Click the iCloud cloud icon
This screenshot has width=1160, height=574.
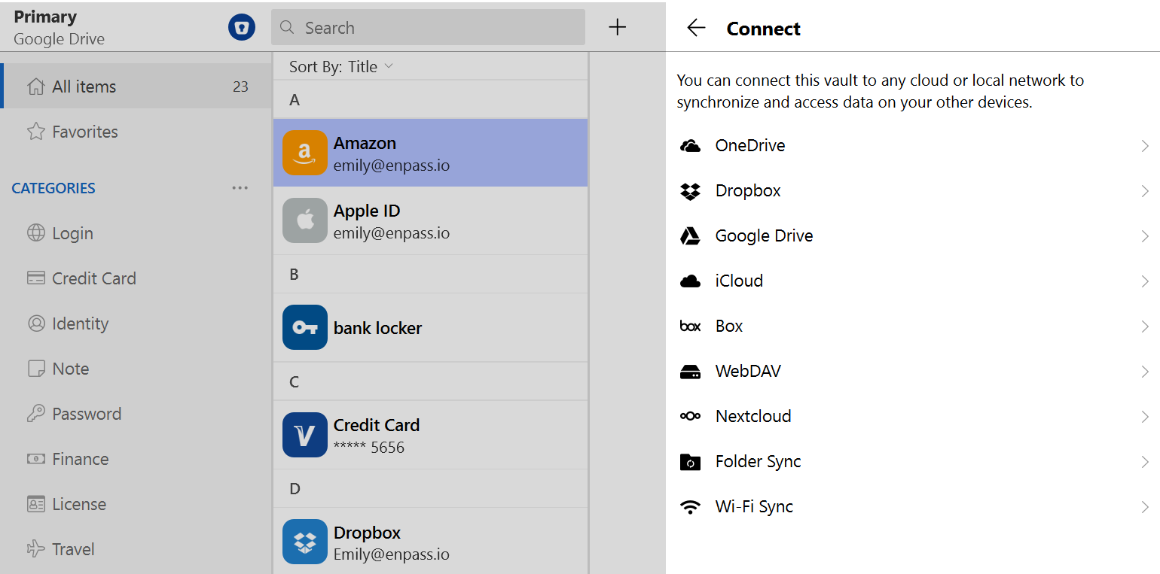[x=690, y=281]
